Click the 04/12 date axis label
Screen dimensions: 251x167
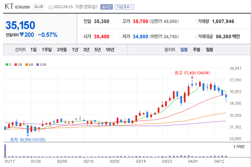(x=219, y=161)
